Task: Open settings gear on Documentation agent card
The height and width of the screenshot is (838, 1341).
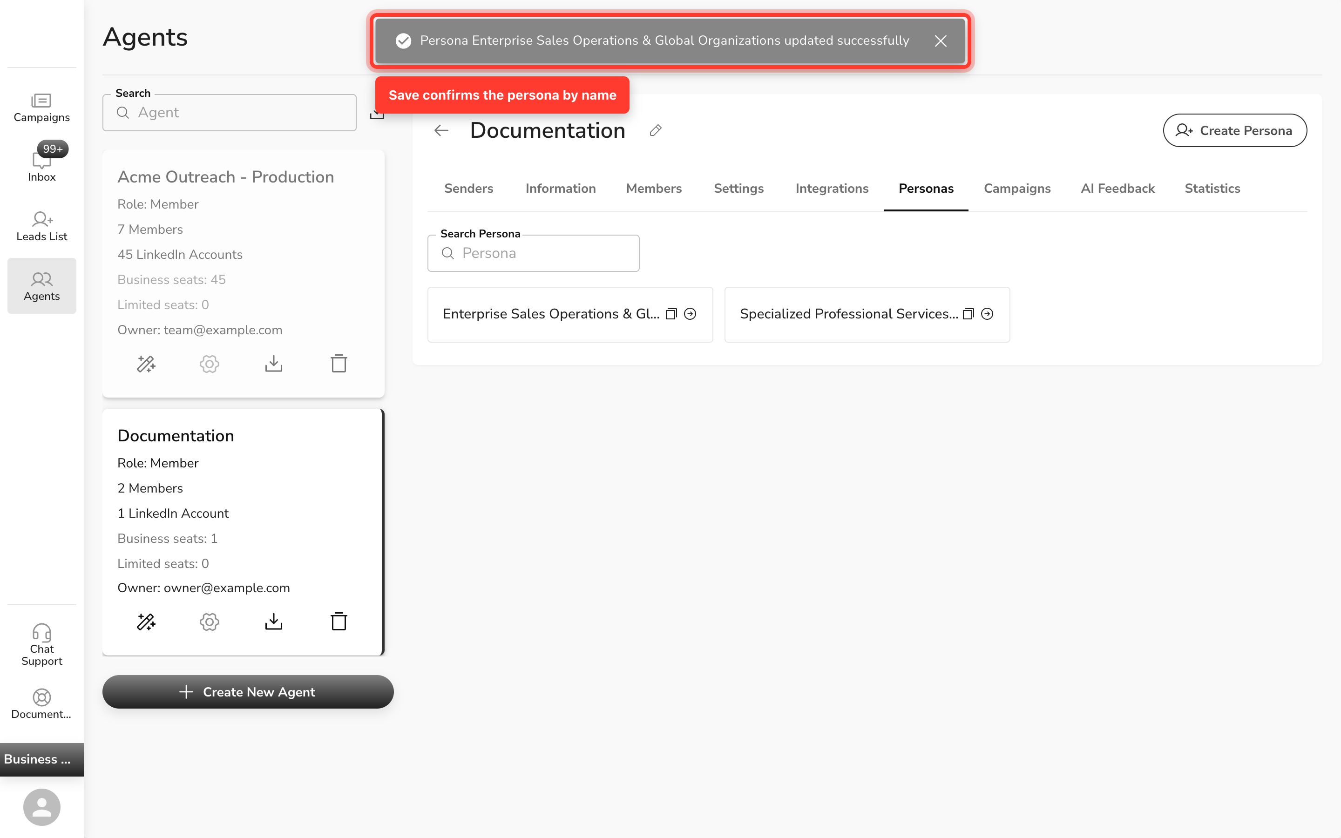Action: [210, 622]
